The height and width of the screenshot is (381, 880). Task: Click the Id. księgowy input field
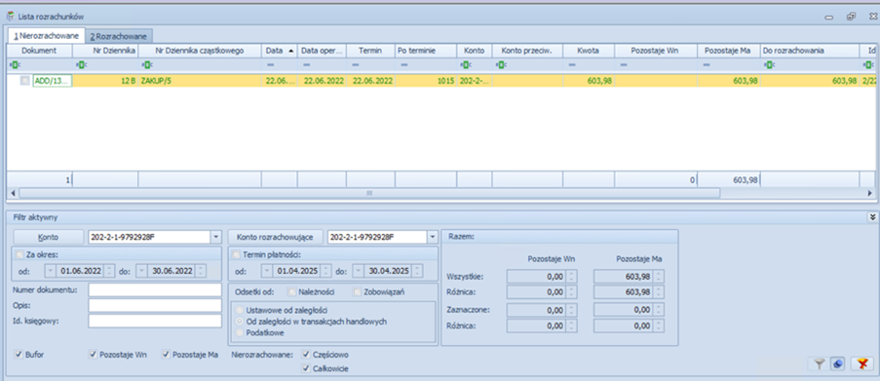[x=155, y=321]
